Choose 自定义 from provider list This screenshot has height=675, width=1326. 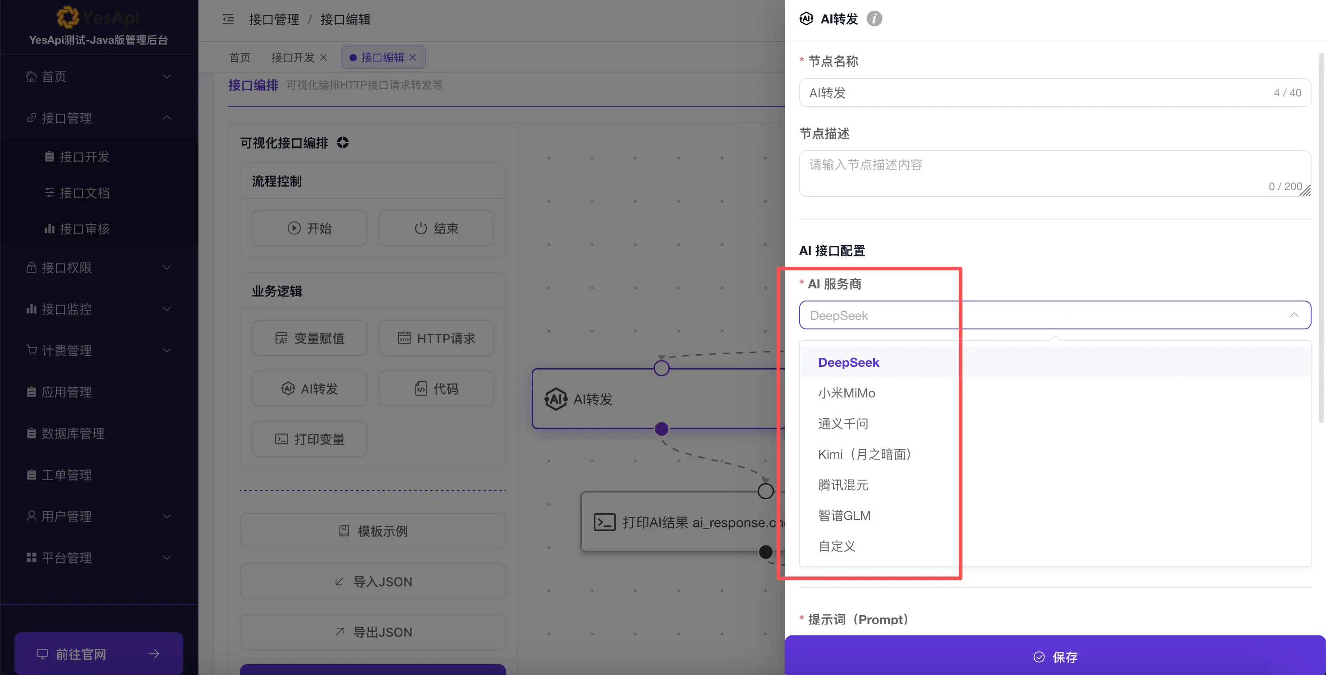[x=1055, y=546]
